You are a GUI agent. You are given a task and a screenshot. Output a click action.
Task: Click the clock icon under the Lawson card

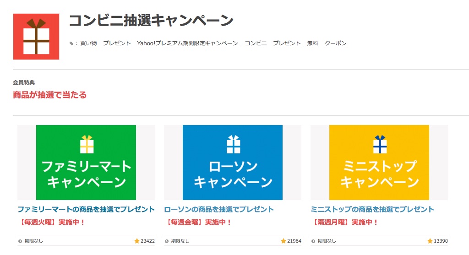(x=167, y=241)
